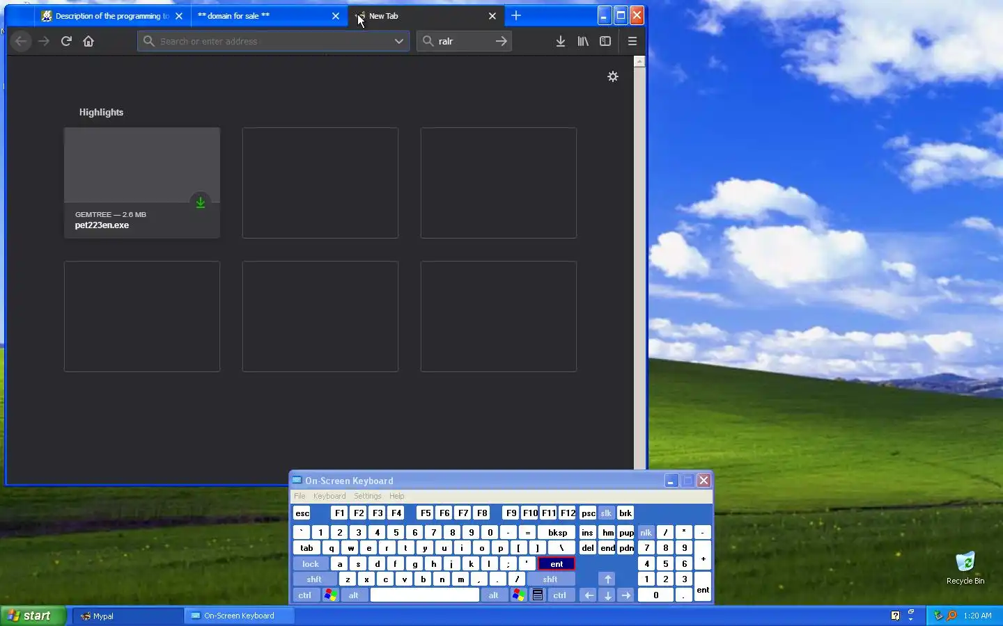
Task: Click the forward navigation arrow
Action: tap(44, 41)
